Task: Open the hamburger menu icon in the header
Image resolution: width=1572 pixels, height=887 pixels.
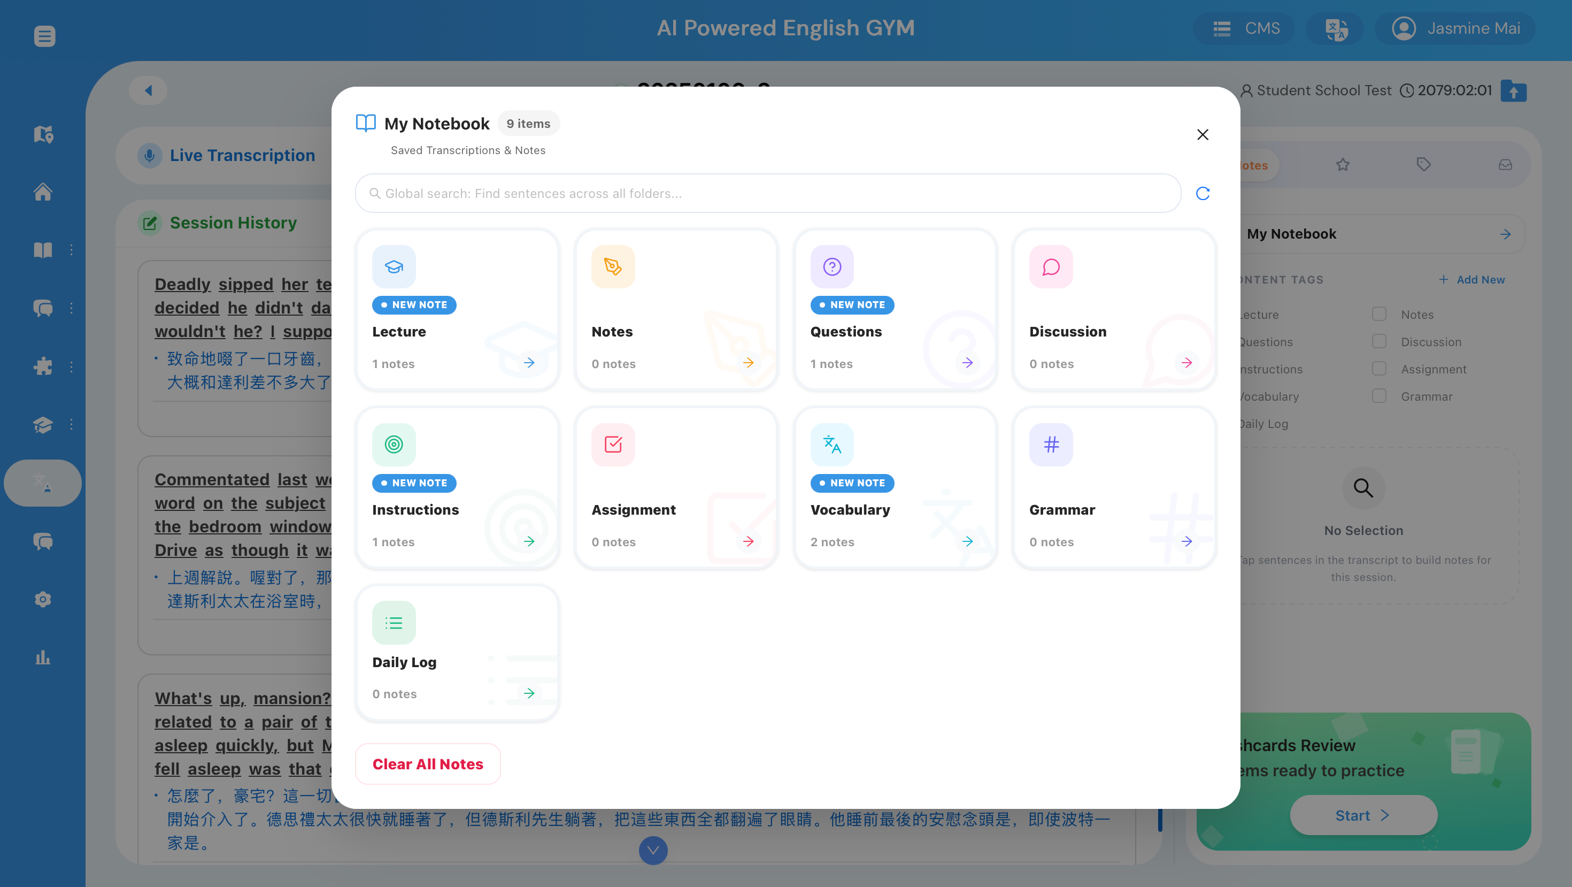Action: (44, 36)
